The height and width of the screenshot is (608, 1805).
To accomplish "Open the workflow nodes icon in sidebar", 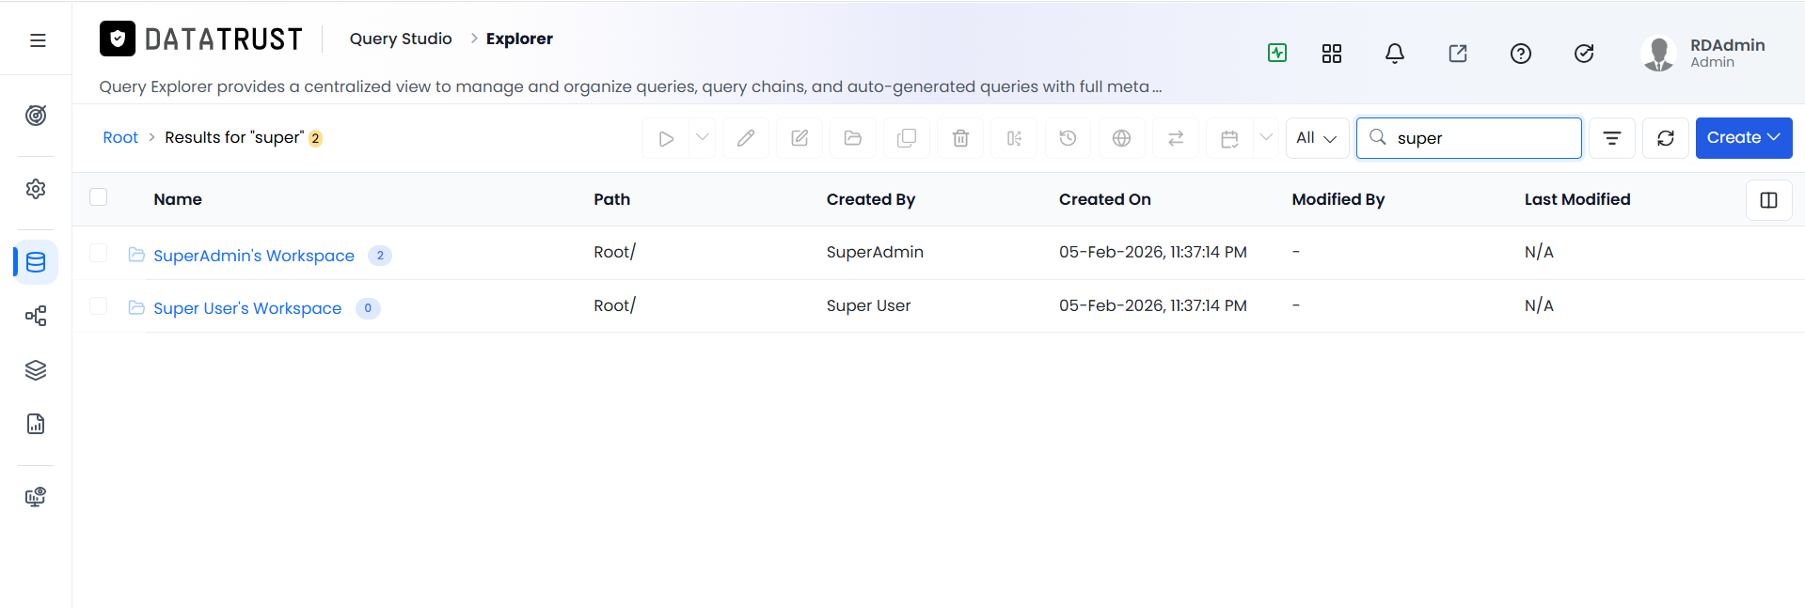I will (36, 316).
